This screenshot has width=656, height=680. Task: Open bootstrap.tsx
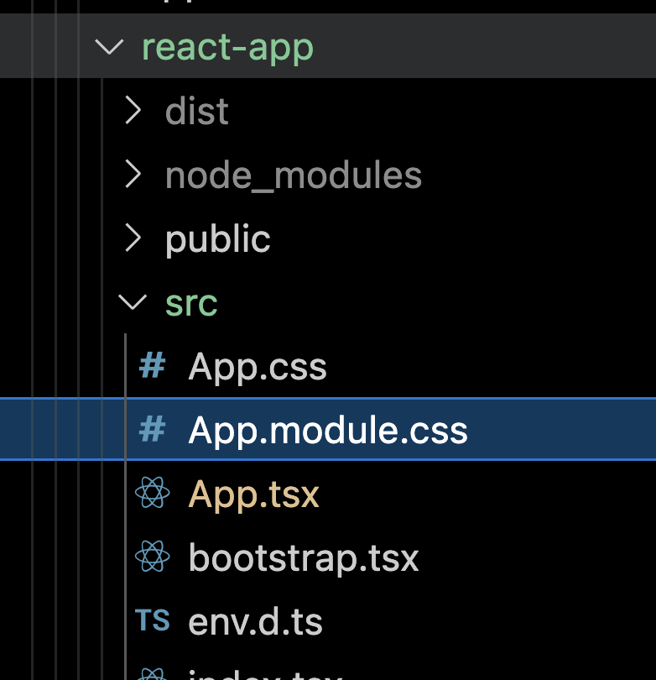pos(303,557)
